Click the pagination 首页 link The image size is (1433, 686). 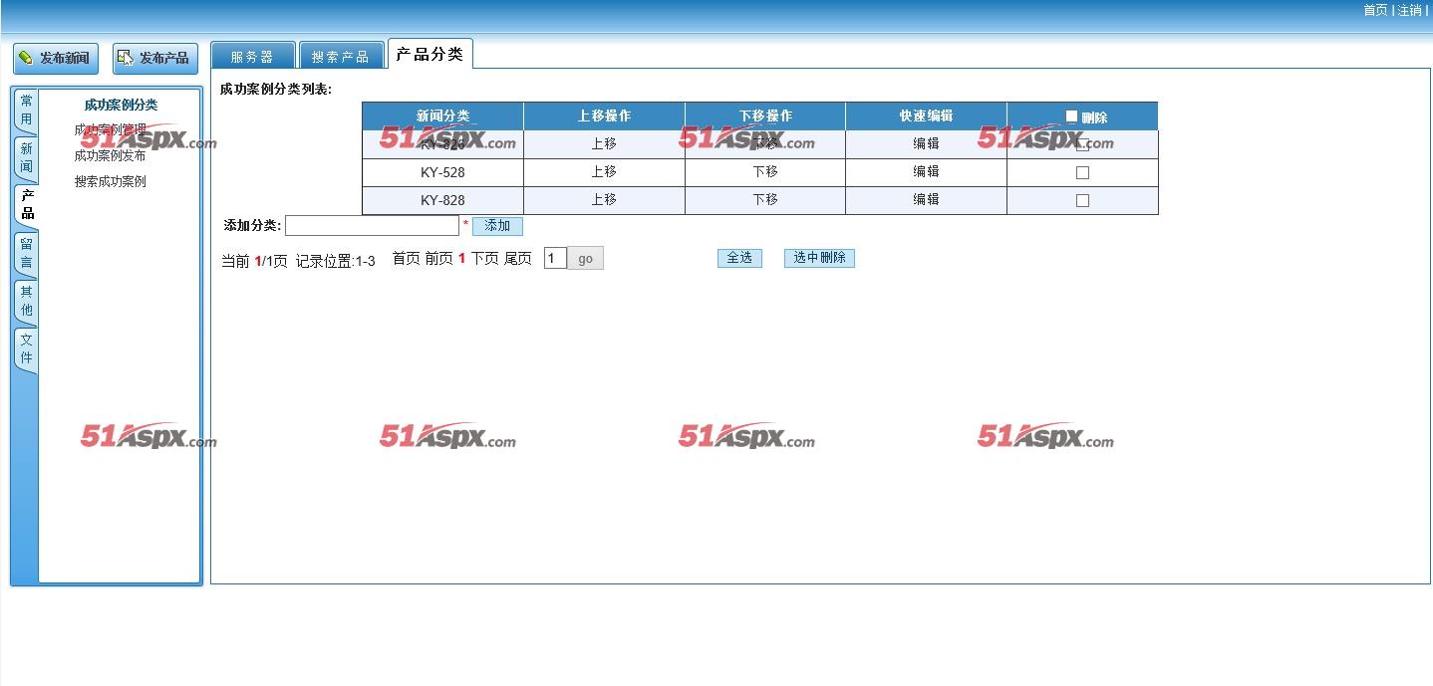406,259
